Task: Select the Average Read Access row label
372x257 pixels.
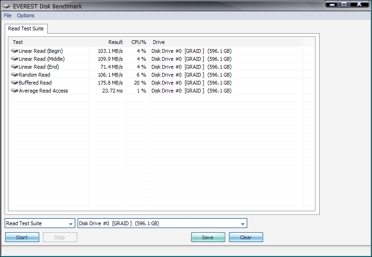Action: click(43, 91)
